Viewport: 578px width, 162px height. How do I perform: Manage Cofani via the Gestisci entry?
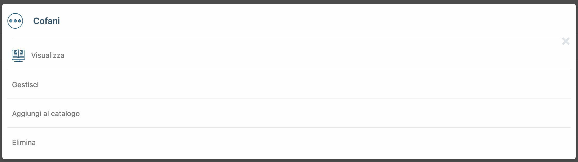(25, 85)
